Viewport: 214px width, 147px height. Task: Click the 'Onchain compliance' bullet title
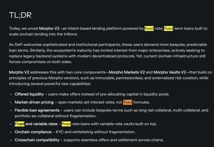tap(33, 132)
